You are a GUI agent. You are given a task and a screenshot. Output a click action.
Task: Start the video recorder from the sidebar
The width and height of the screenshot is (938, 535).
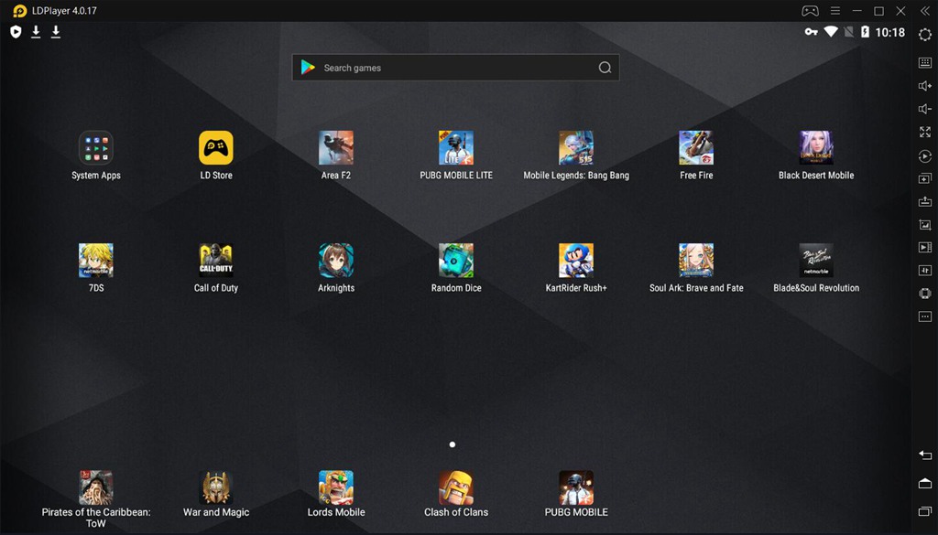[925, 247]
